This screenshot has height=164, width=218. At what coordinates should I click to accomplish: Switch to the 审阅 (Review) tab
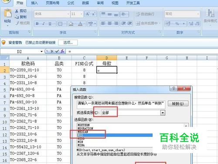tap(100, 3)
